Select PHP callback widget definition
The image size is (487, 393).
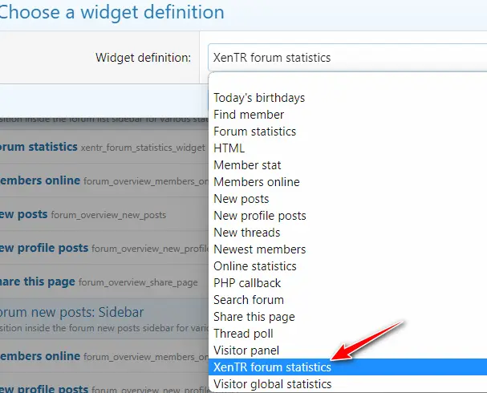pos(246,283)
